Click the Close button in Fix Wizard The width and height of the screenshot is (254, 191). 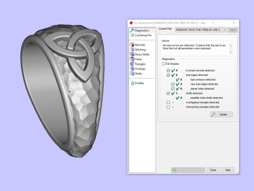coord(213,170)
